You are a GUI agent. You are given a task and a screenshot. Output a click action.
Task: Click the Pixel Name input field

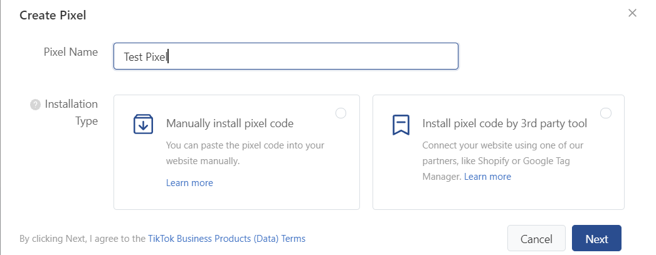pos(286,56)
